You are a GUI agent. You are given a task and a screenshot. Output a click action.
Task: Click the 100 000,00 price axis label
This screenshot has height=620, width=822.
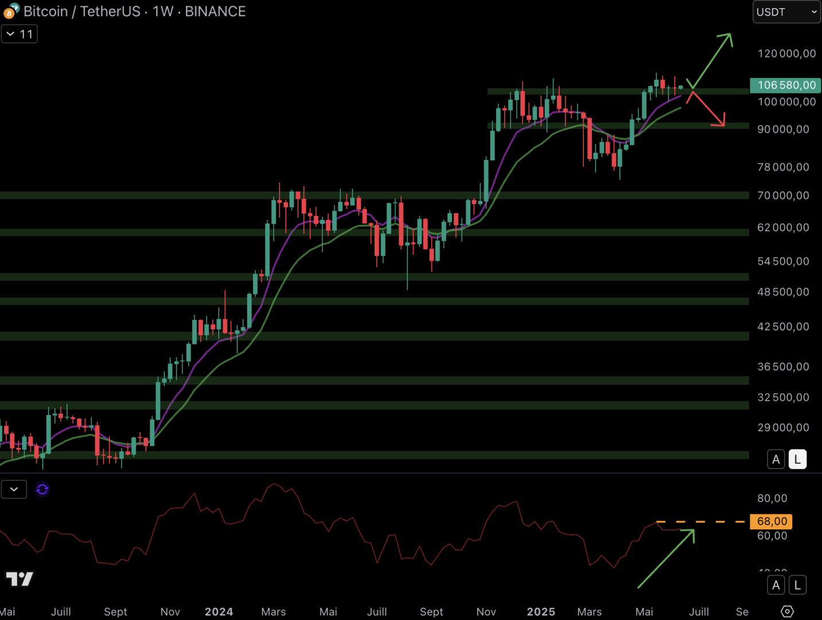tap(786, 102)
